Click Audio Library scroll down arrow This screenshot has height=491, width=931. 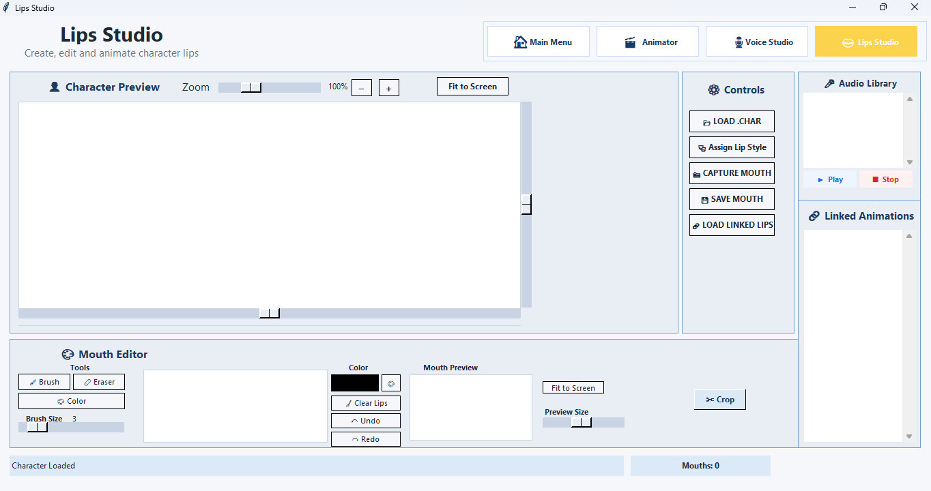(x=909, y=162)
